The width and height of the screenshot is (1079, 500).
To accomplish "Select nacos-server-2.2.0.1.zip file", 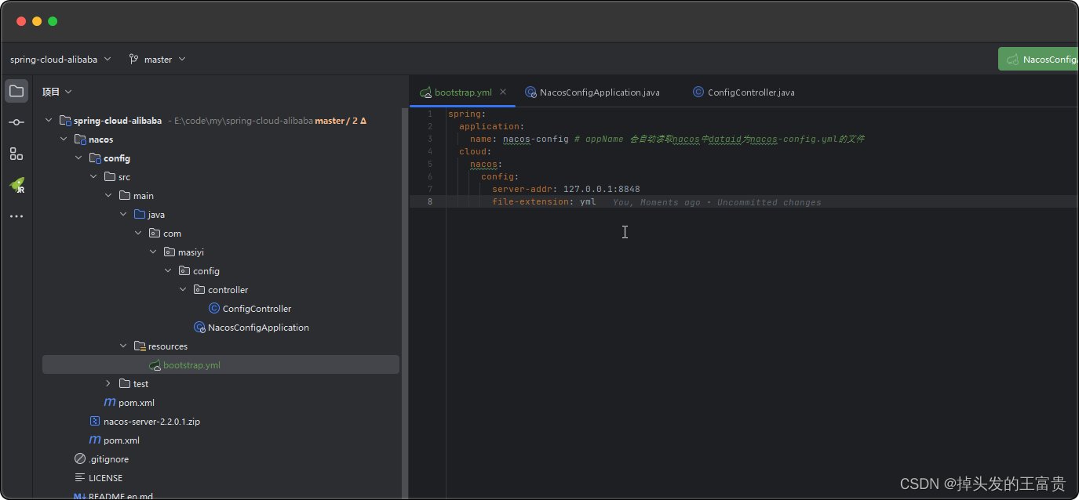I will [151, 421].
